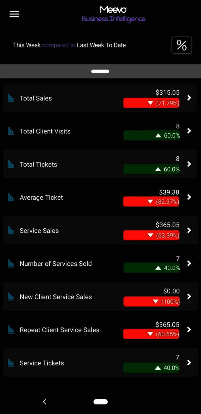201x414 pixels.
Task: Expand details for Total Sales via its chevron
Action: pos(189,98)
